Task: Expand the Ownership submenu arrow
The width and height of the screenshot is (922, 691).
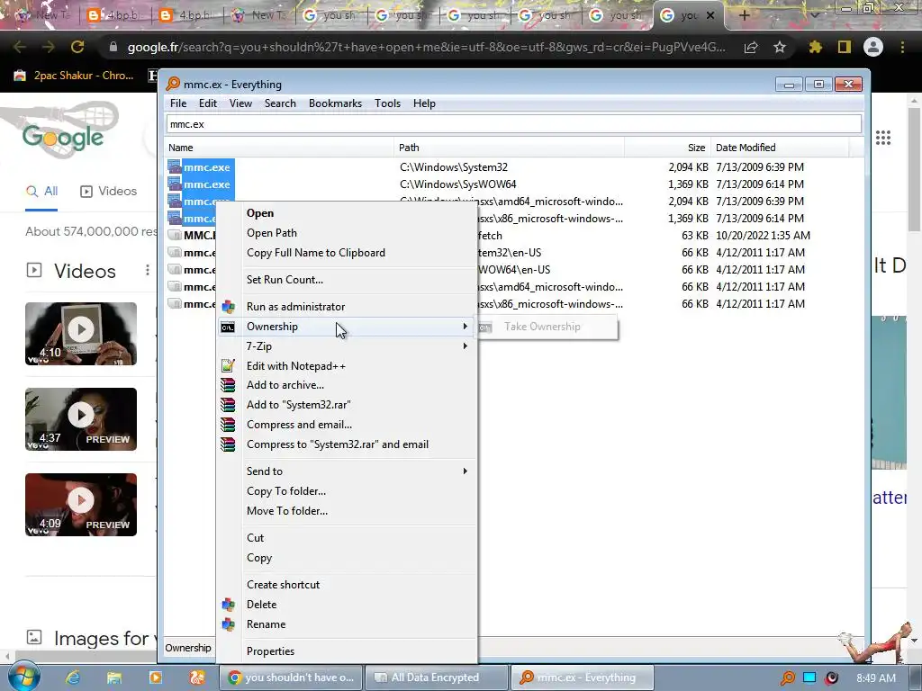Action: [x=465, y=326]
